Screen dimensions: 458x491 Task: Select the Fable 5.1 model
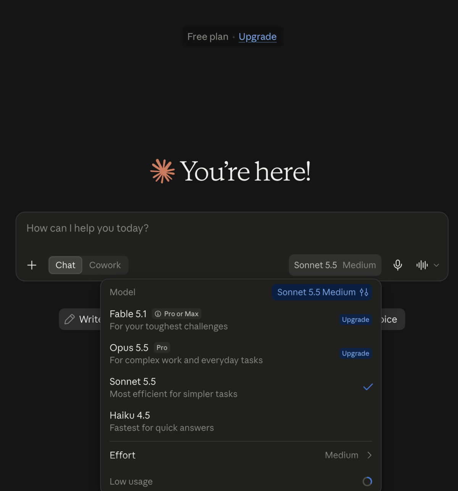pyautogui.click(x=240, y=320)
